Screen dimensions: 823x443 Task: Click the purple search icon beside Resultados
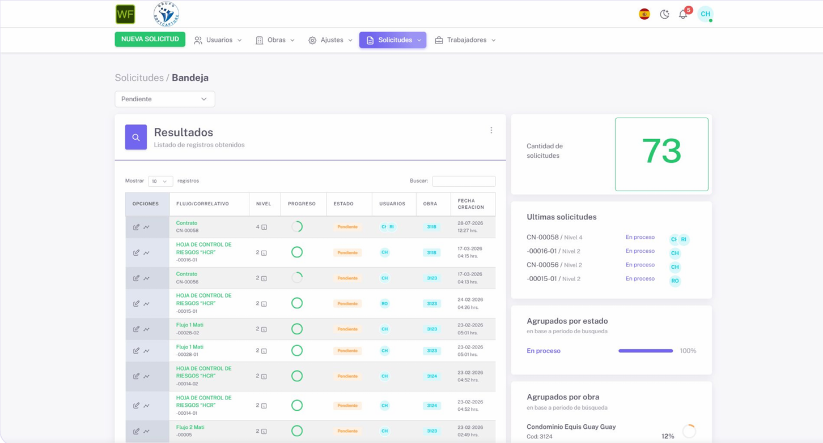click(136, 137)
